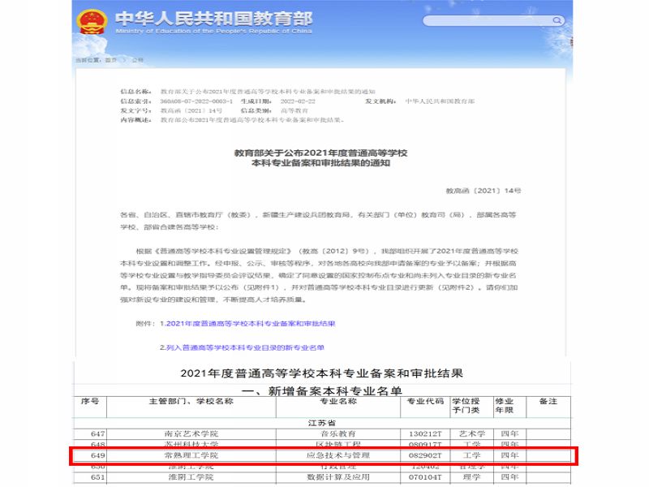This screenshot has height=487, width=649.
Task: Click the 学位授予门类 column header
Action: 466,405
